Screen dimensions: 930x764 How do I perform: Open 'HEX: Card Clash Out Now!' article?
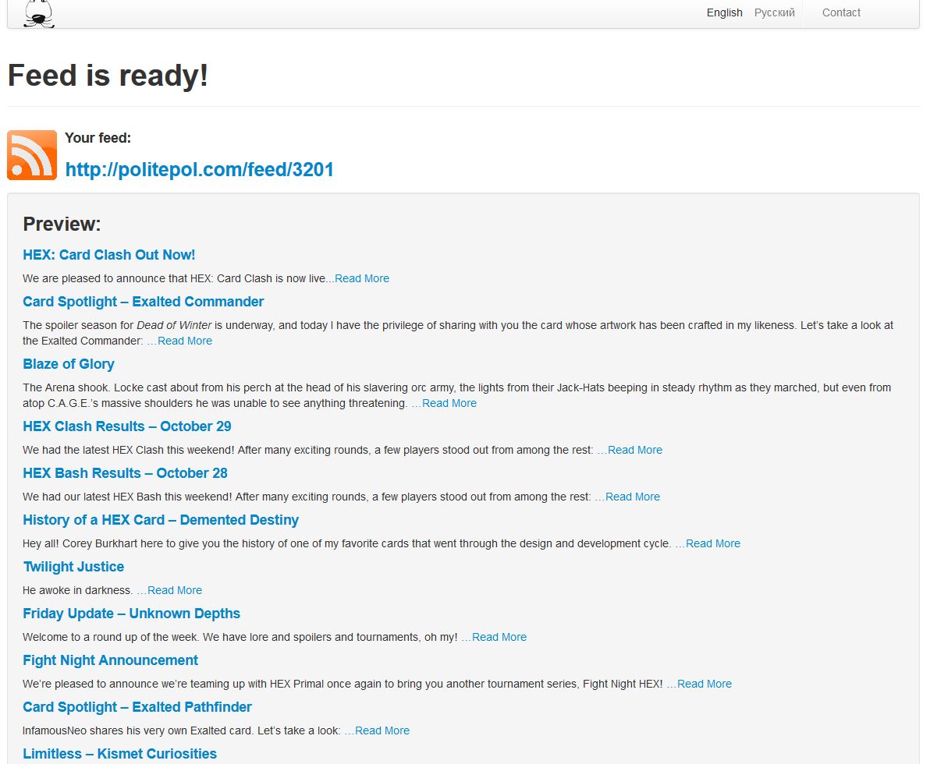point(108,255)
